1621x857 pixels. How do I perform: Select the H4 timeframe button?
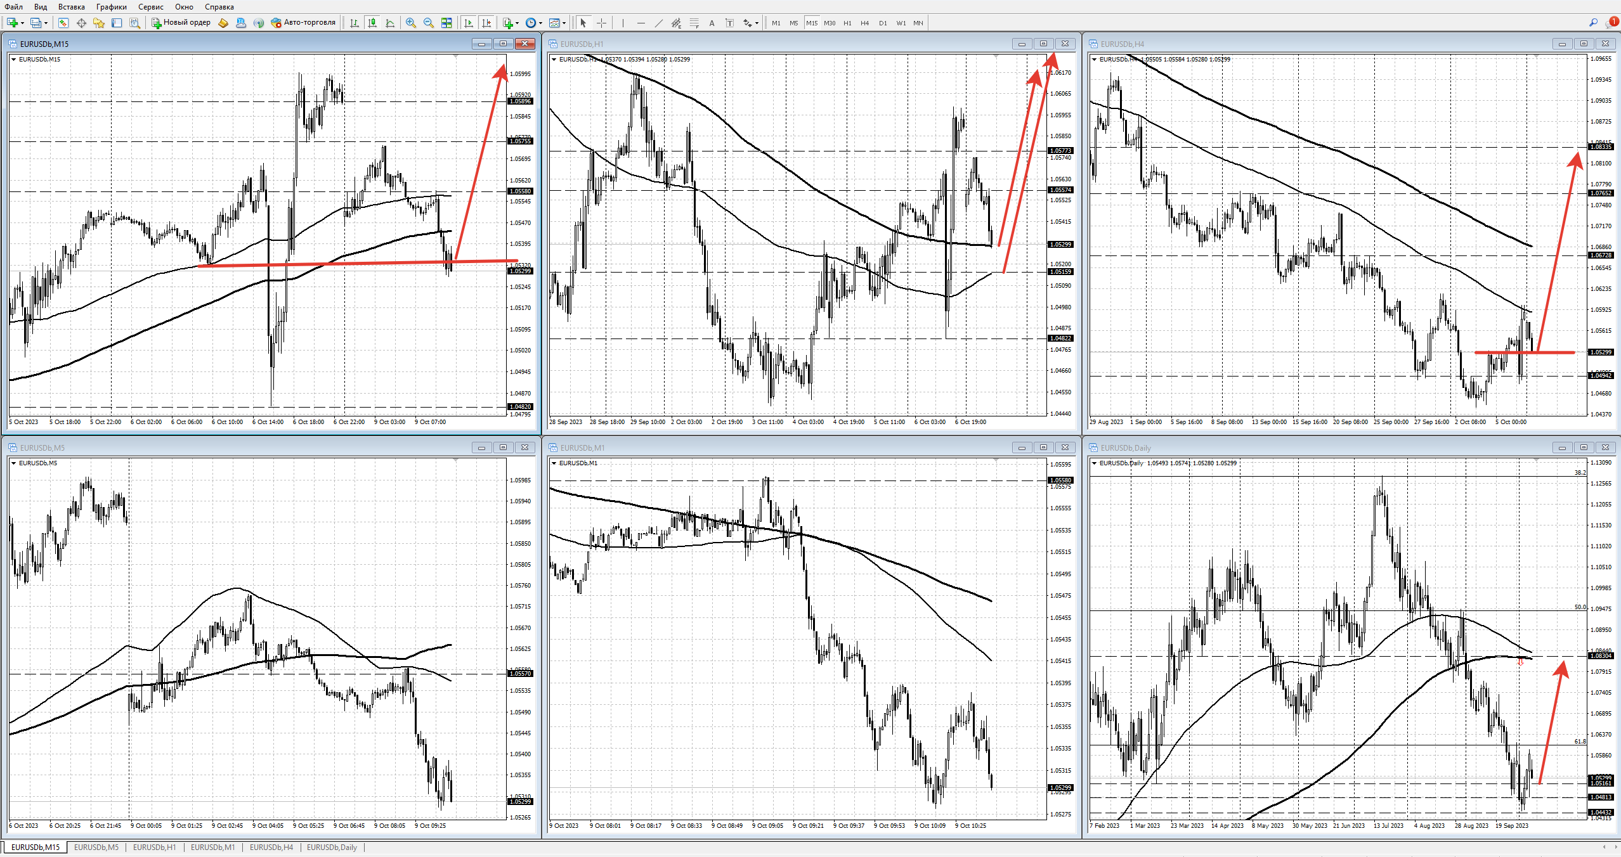864,23
